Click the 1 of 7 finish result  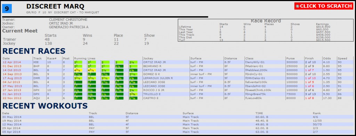pyautogui.click(x=310, y=70)
